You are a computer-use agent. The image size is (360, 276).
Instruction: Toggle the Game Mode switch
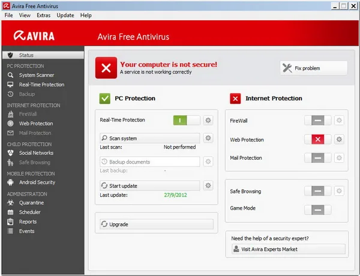pyautogui.click(x=318, y=210)
